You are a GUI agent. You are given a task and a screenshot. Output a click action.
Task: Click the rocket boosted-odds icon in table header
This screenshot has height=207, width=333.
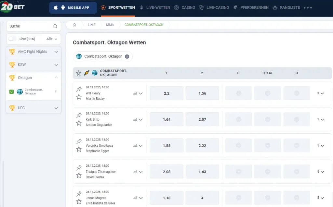coord(86,73)
